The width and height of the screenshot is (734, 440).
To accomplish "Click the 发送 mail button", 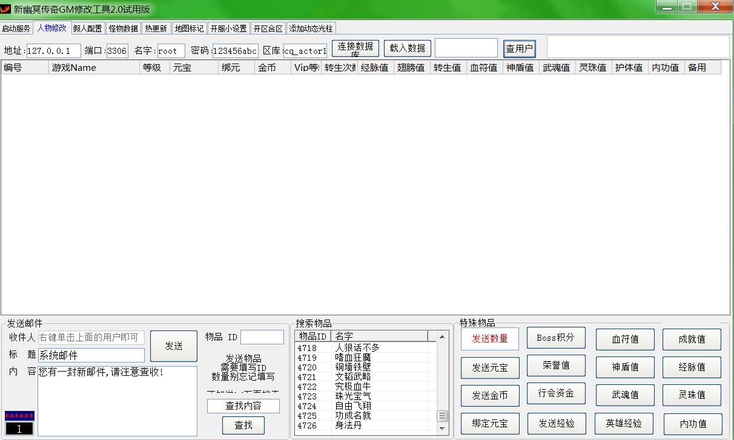I will [x=174, y=346].
